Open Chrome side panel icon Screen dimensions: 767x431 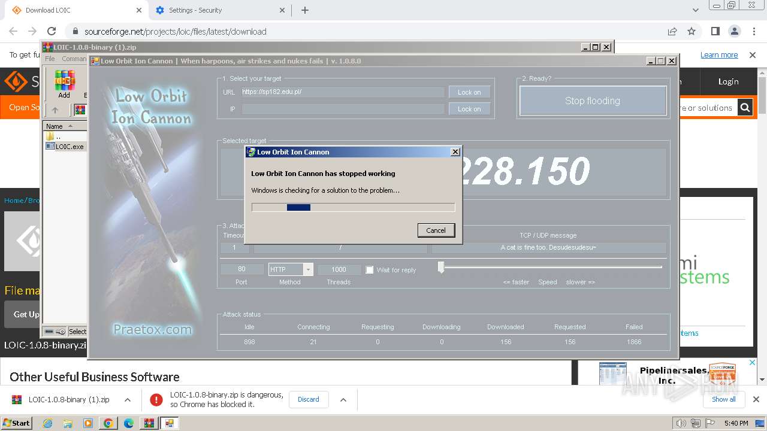pyautogui.click(x=715, y=32)
